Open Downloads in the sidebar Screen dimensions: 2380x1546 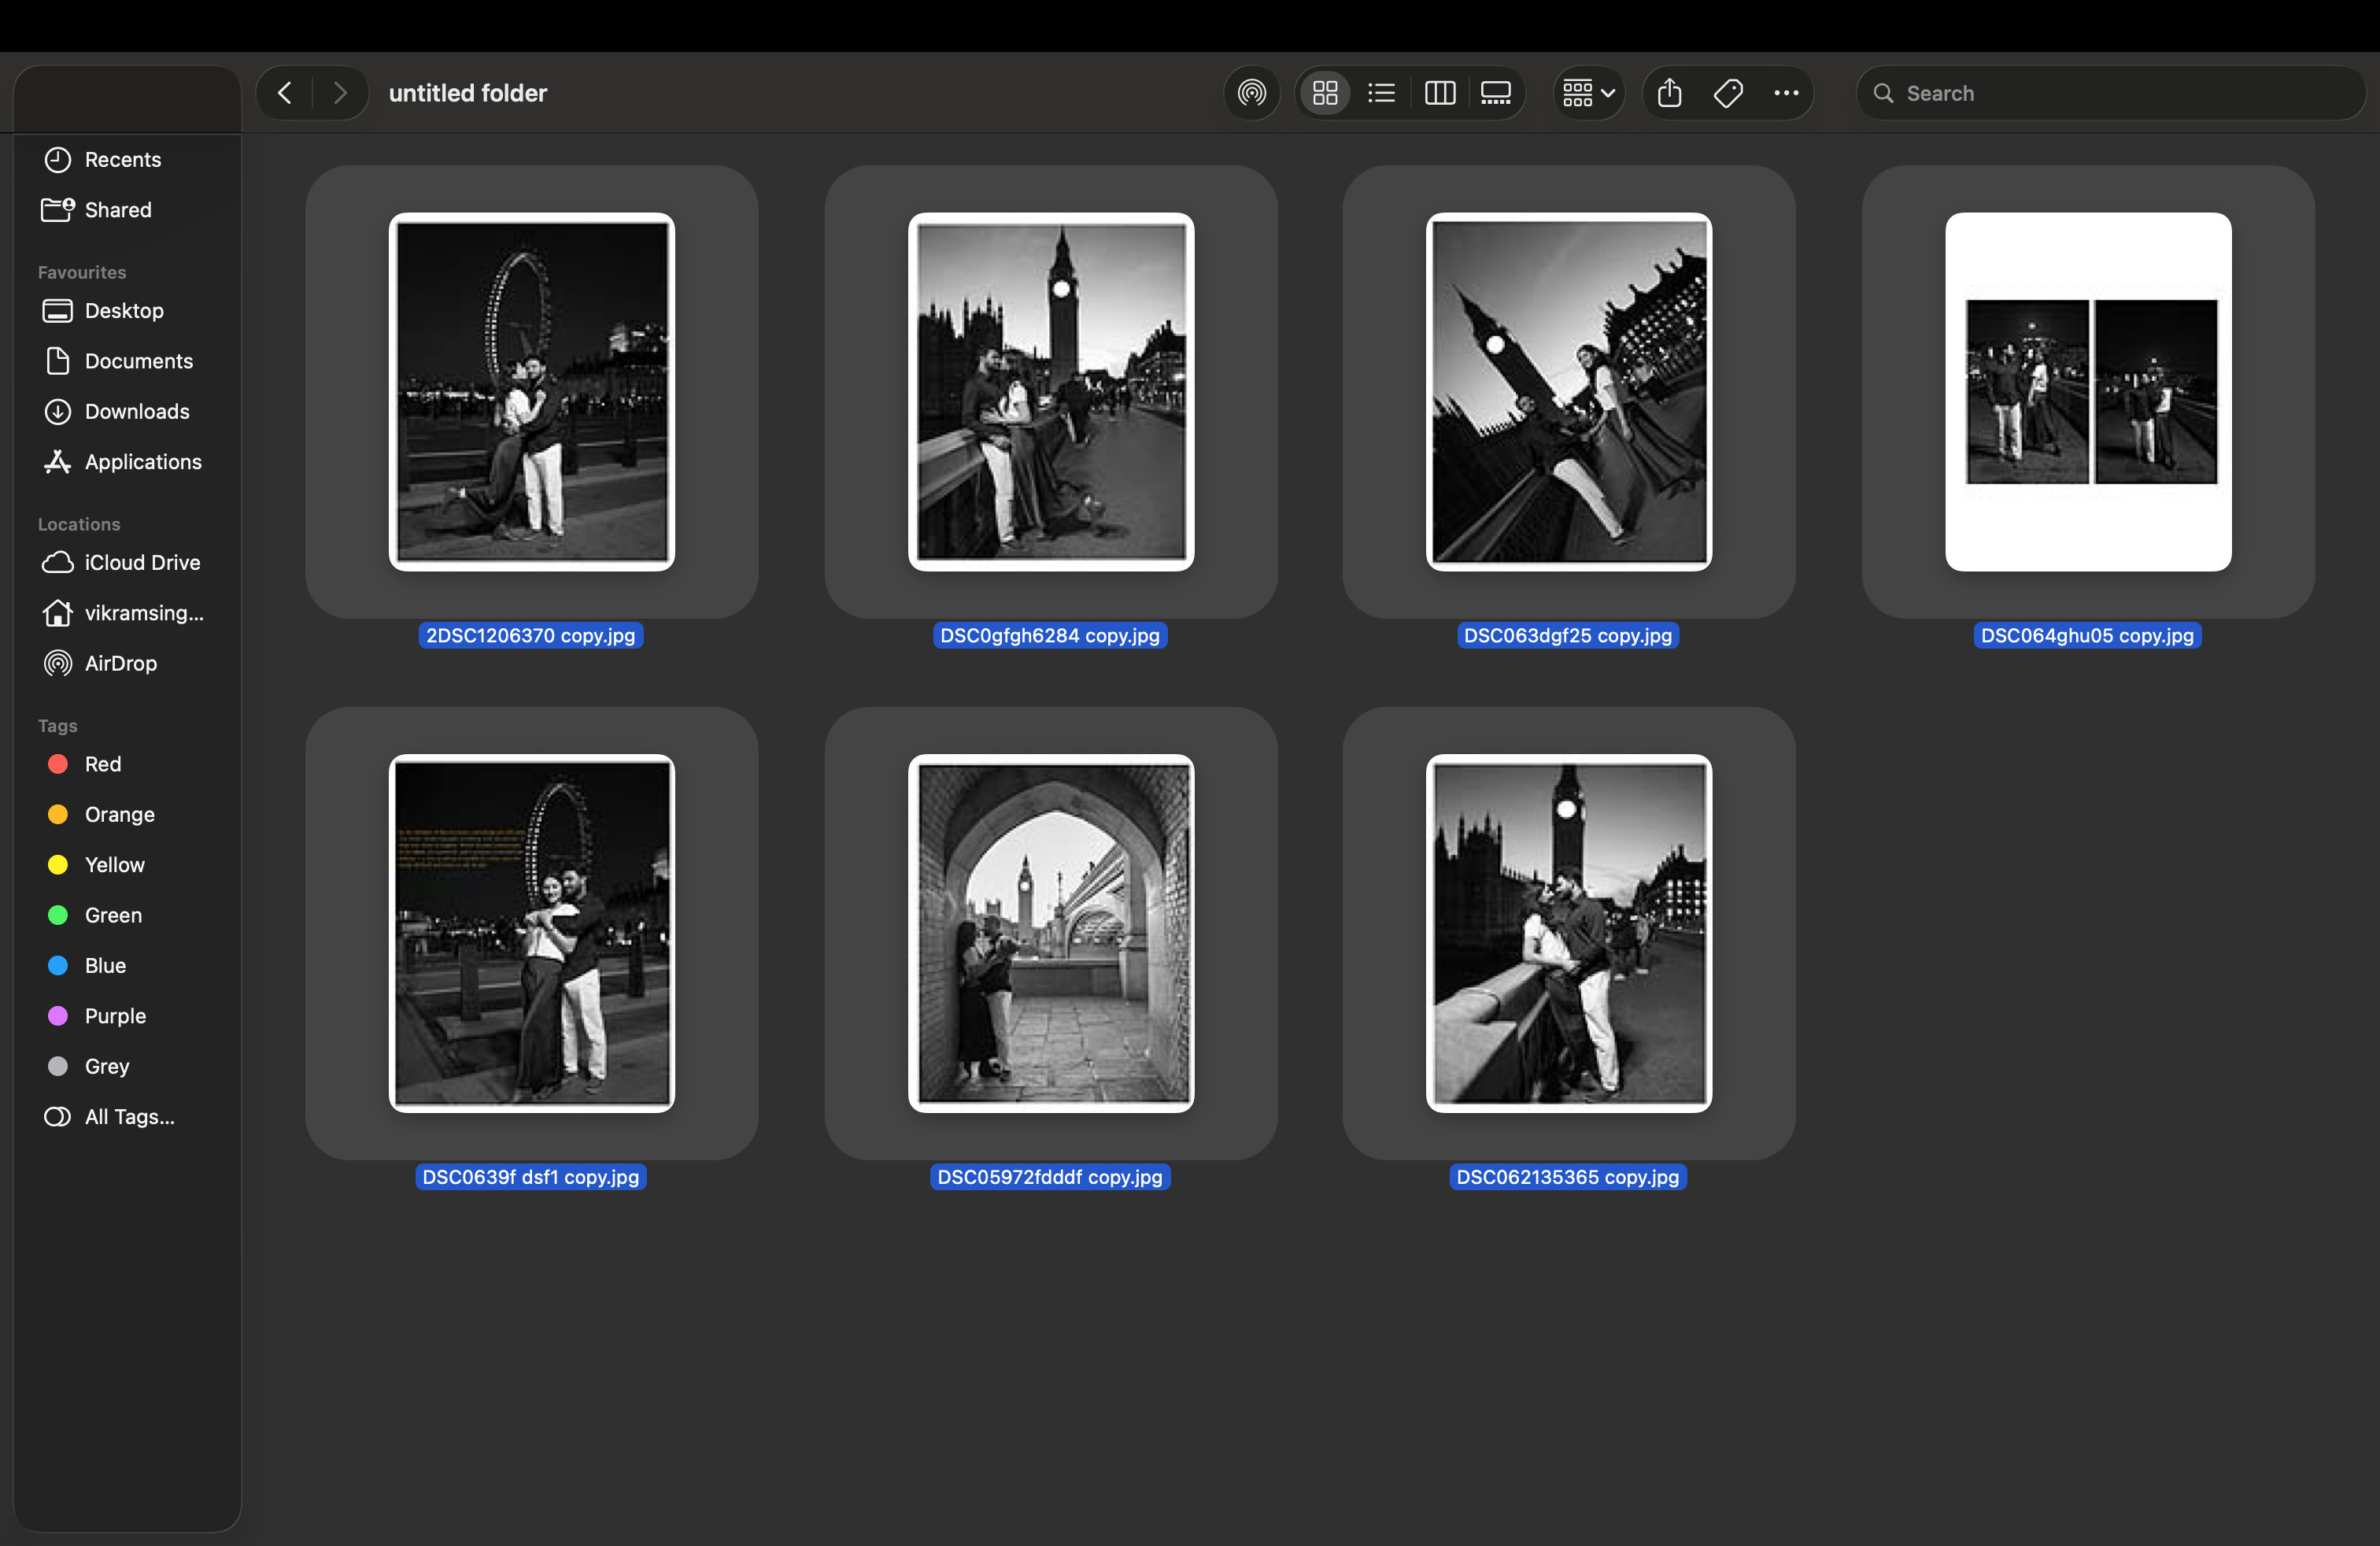[x=136, y=411]
